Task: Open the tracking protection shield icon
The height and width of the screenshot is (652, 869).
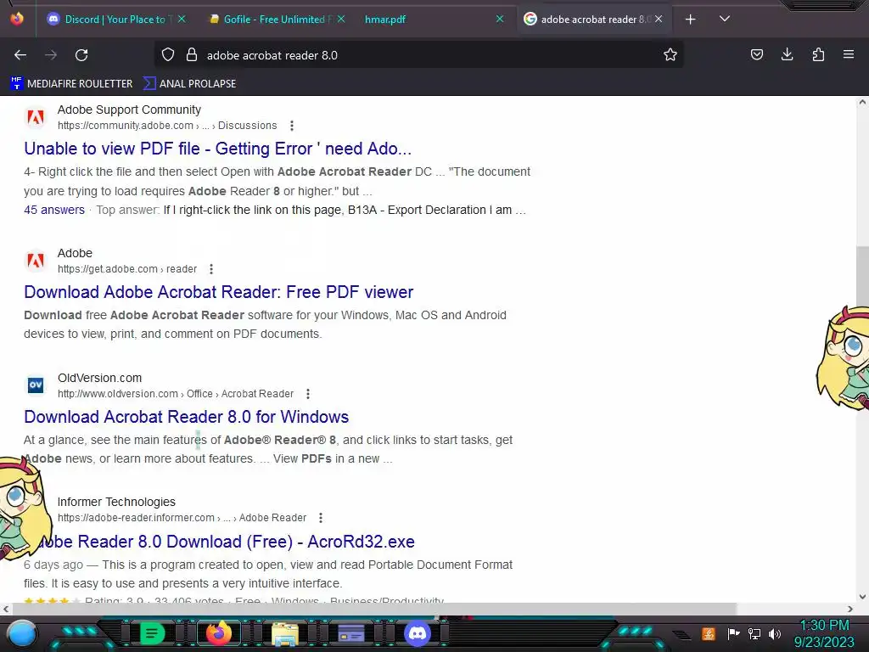Action: (168, 54)
